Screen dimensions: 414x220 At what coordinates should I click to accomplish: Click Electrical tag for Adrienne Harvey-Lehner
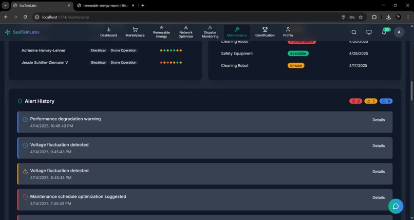tap(98, 50)
